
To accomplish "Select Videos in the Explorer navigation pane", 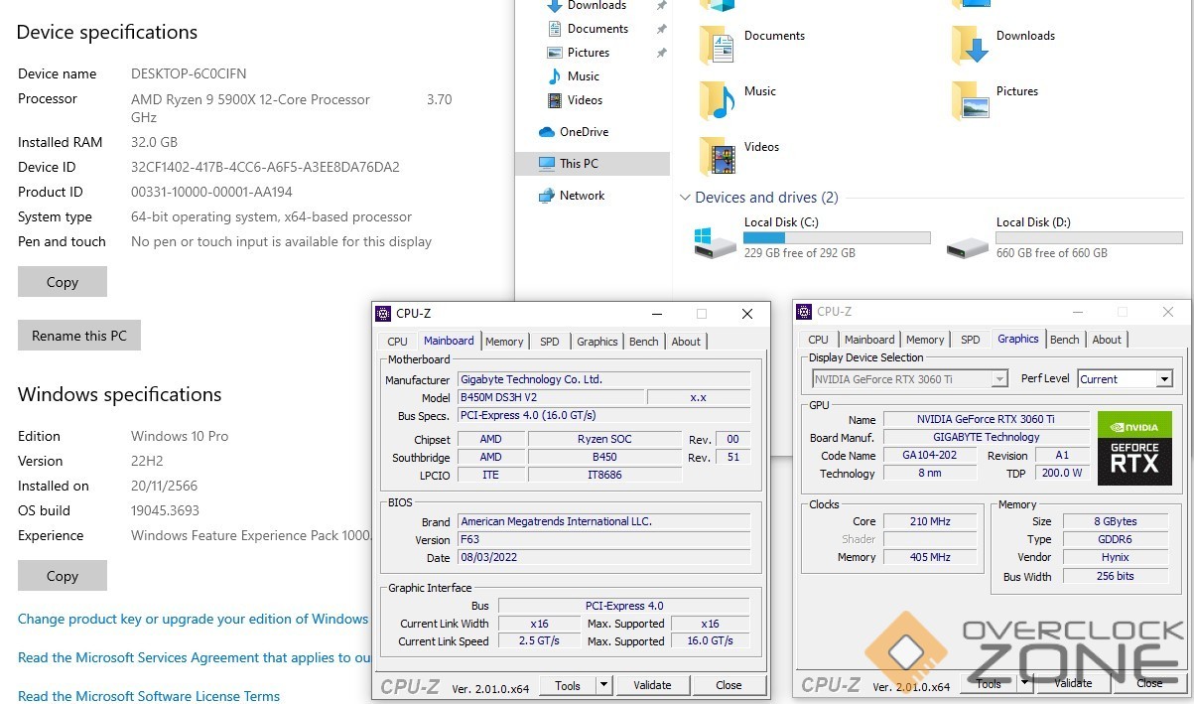I will pyautogui.click(x=585, y=100).
